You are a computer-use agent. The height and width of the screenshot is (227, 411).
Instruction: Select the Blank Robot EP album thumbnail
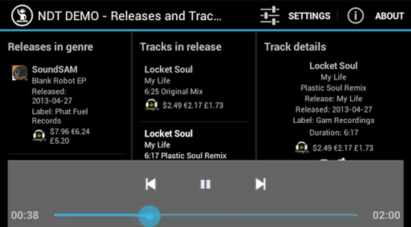click(x=20, y=73)
